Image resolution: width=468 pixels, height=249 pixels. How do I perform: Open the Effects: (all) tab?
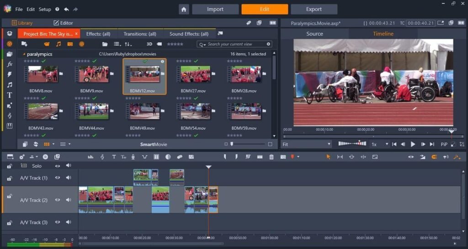point(98,34)
